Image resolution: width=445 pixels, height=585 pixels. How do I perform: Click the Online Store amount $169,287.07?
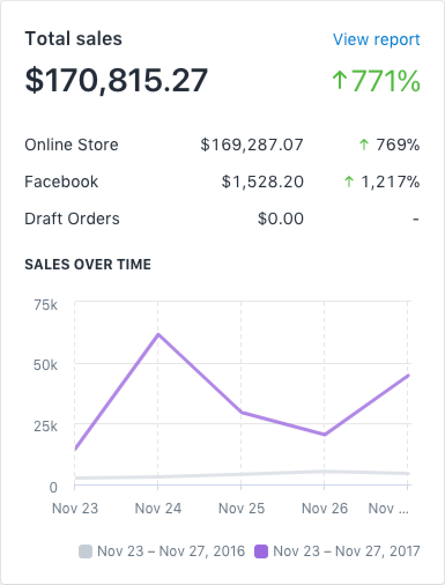pyautogui.click(x=251, y=145)
